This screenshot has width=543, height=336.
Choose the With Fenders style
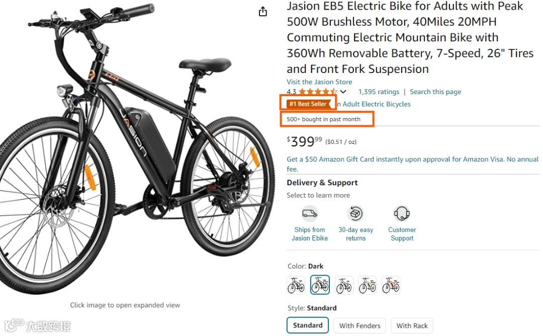click(x=360, y=325)
